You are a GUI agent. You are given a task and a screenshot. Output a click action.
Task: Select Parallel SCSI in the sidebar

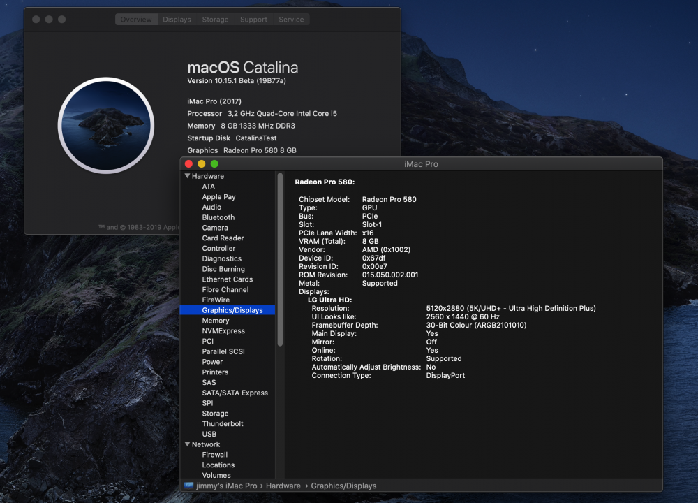click(223, 351)
